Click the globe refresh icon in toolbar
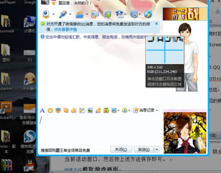This screenshot has height=173, width=221. (x=148, y=14)
